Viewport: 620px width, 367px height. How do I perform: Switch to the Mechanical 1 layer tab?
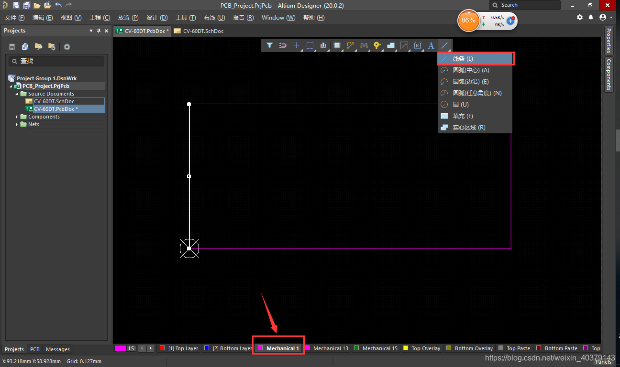pos(278,348)
